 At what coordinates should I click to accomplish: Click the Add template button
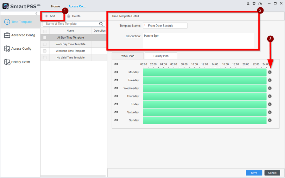coord(50,16)
